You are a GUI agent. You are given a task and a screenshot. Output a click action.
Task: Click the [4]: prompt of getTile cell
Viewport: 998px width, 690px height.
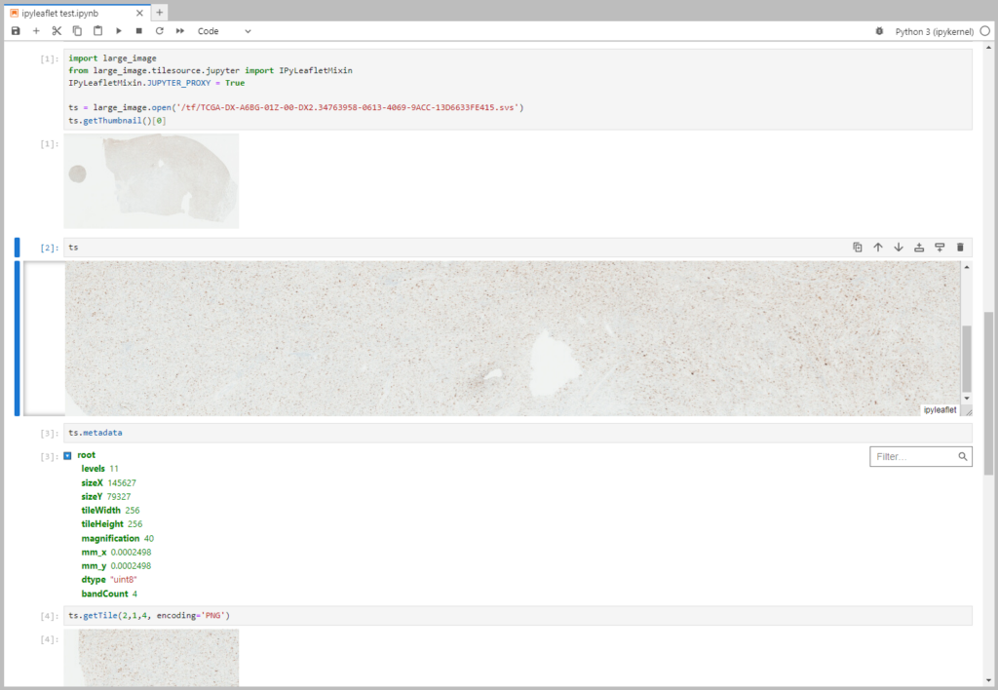tap(50, 616)
